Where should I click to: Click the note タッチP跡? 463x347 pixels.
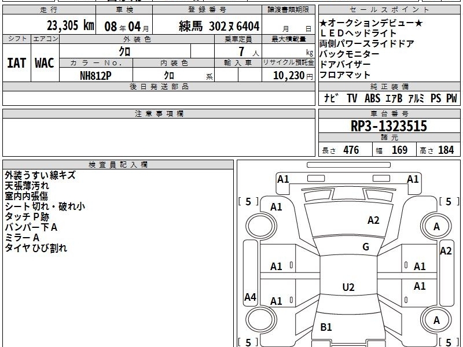(x=27, y=216)
